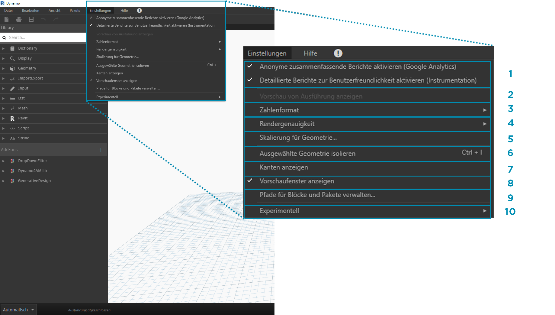Click the Save disk icon in toolbar
The height and width of the screenshot is (315, 555).
[x=31, y=19]
